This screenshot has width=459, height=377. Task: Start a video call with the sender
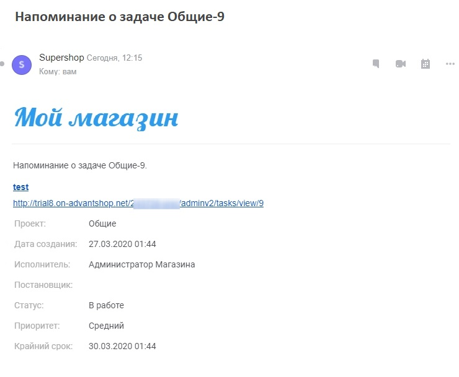tap(400, 64)
